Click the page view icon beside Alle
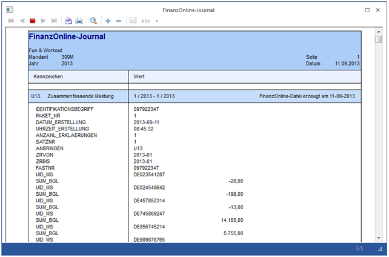This screenshot has height=257, width=389. pos(133,21)
